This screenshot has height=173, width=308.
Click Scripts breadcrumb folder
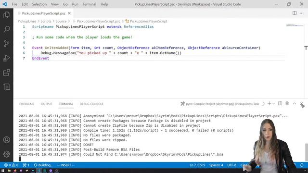[46, 21]
